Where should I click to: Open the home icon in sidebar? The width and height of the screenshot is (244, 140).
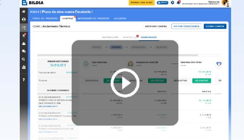coord(24,11)
